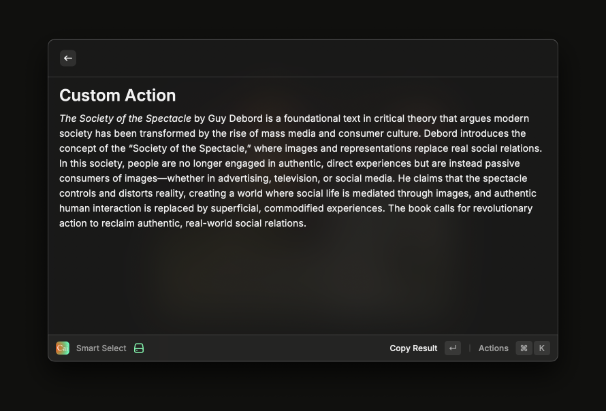Click the back arrow button

[x=68, y=59]
